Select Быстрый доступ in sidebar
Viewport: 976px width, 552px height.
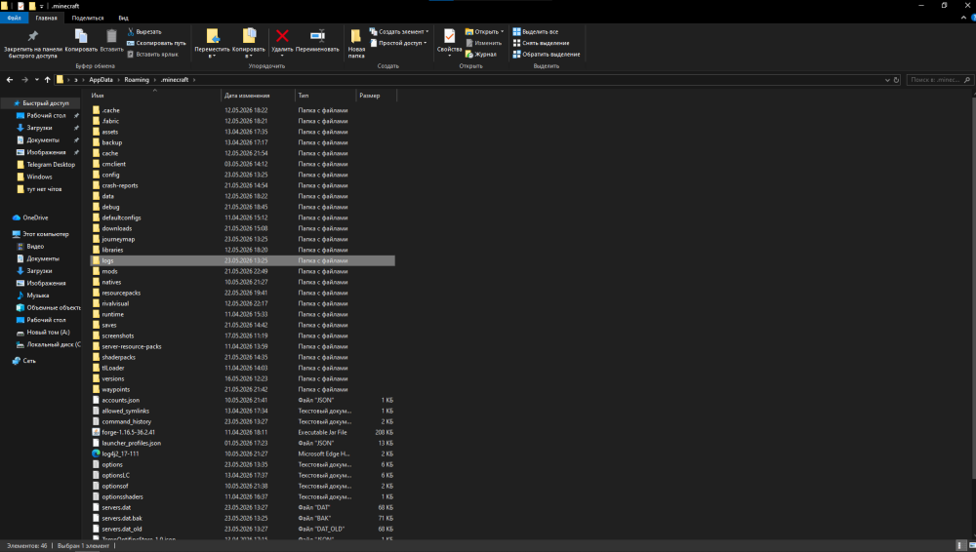click(x=46, y=103)
